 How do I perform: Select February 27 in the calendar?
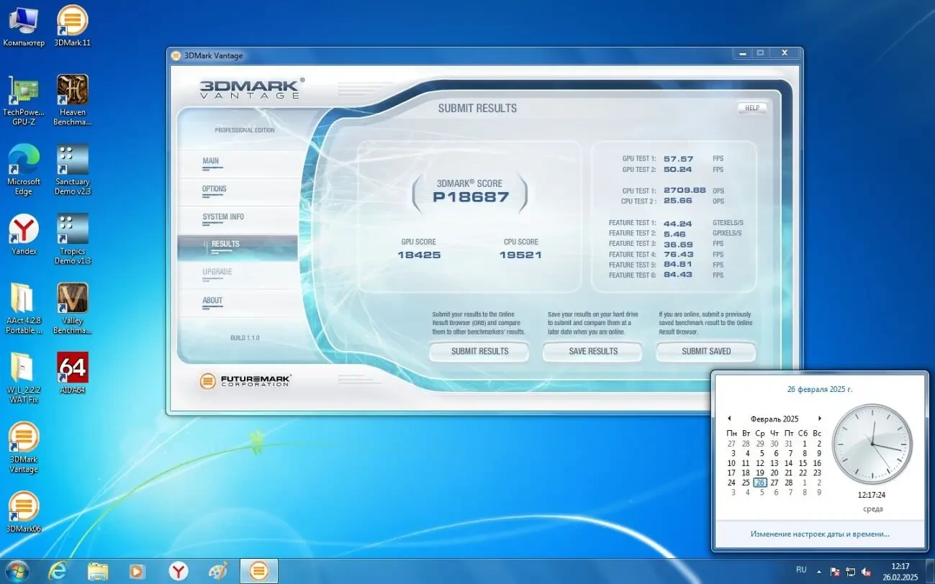[774, 483]
